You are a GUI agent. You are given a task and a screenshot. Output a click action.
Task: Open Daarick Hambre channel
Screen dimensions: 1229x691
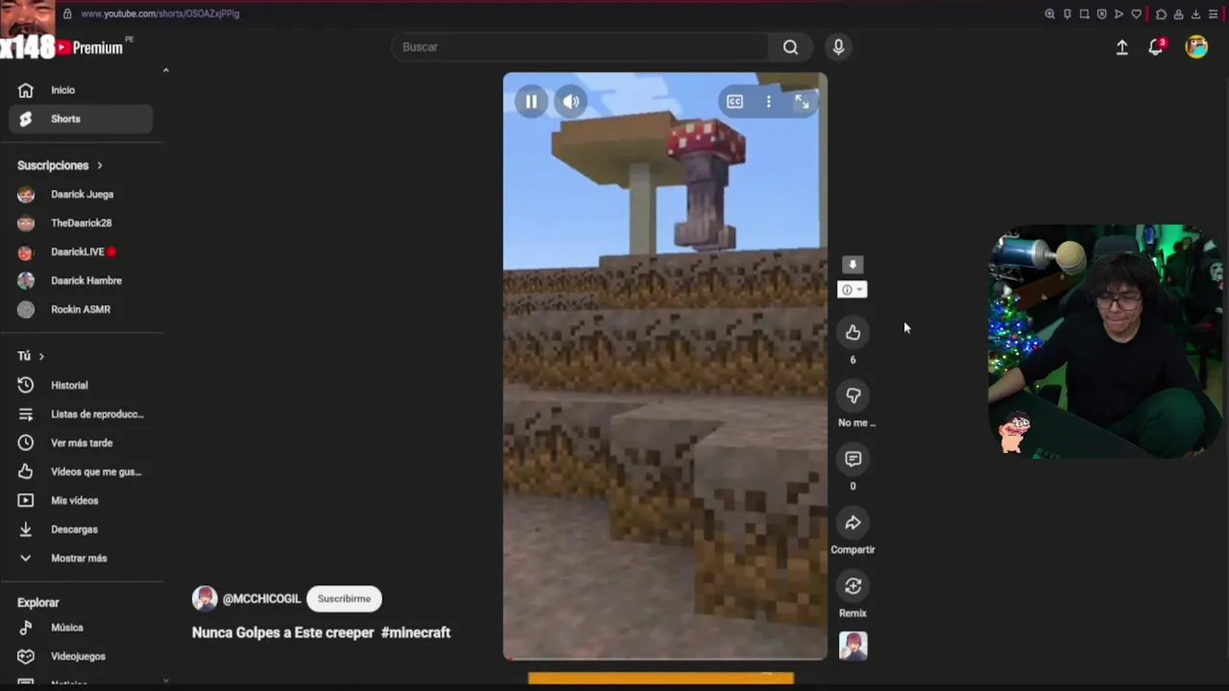(82, 280)
